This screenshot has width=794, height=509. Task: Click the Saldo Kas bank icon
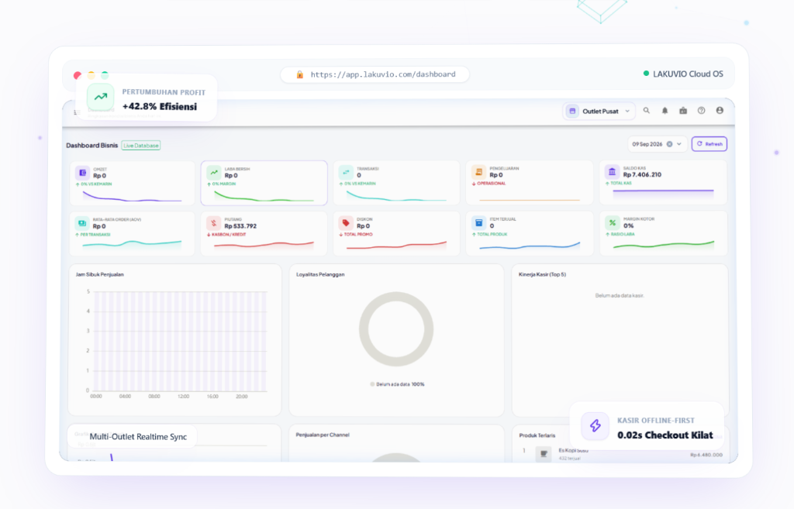point(613,171)
